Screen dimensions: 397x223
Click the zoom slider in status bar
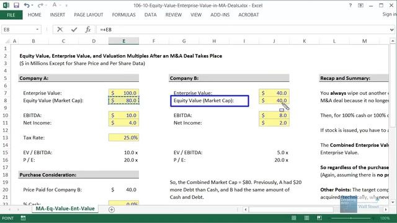pyautogui.click(x=350, y=218)
